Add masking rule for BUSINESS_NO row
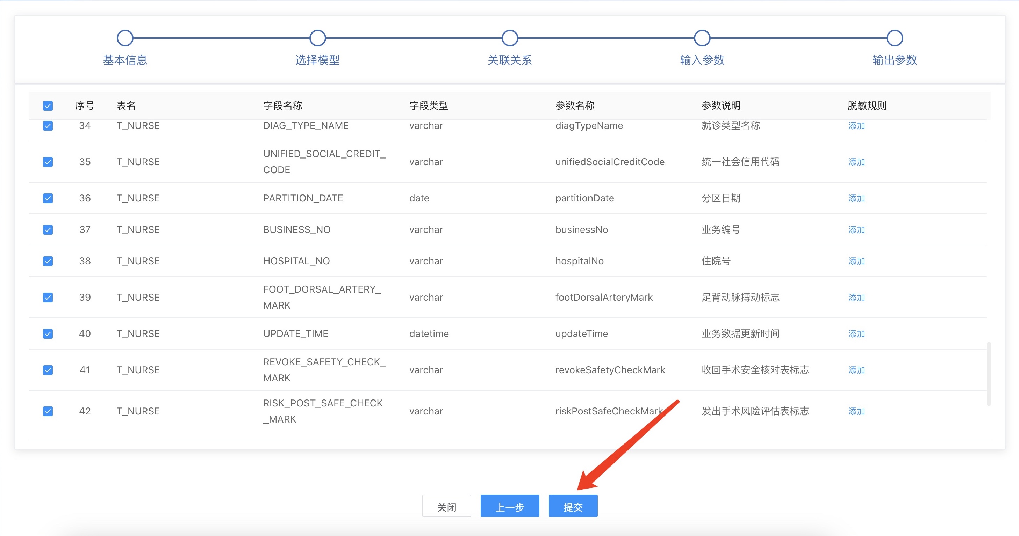The image size is (1019, 536). coord(856,230)
